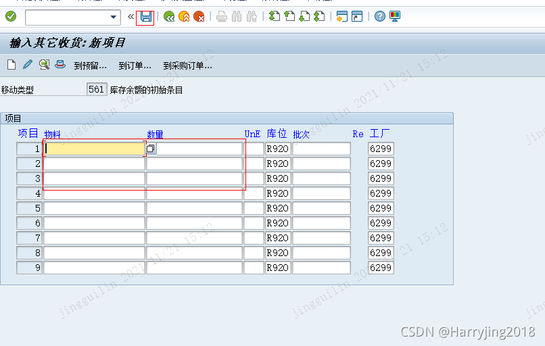Go back using the green Back icon
The image size is (545, 346).
[x=169, y=16]
